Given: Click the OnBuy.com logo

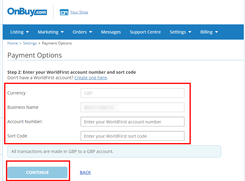Looking at the screenshot, I should point(27,12).
